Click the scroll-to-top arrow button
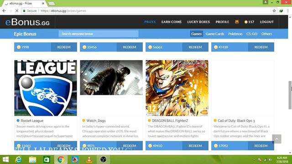Image resolution: width=292 pixels, height=164 pixels. point(276,139)
